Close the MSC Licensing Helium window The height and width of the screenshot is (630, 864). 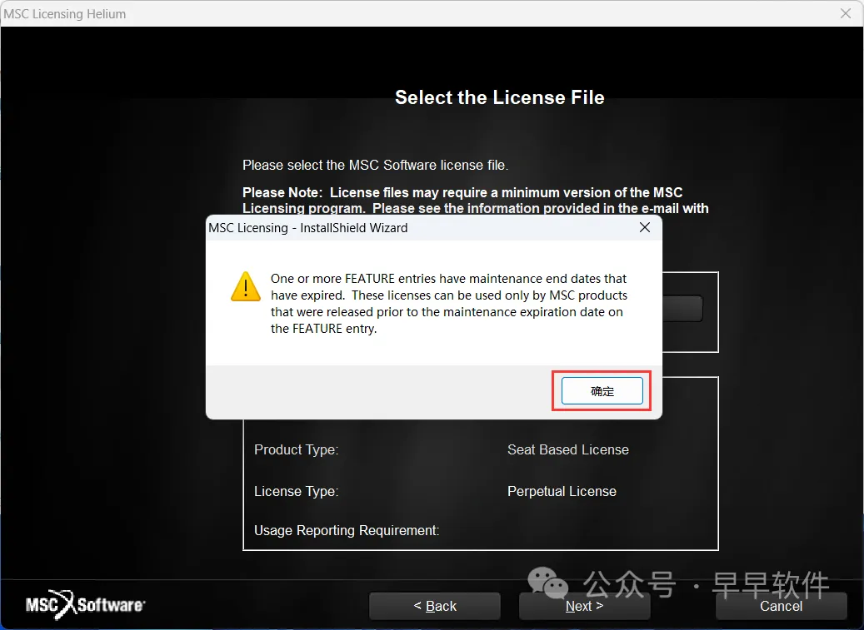[x=846, y=14]
